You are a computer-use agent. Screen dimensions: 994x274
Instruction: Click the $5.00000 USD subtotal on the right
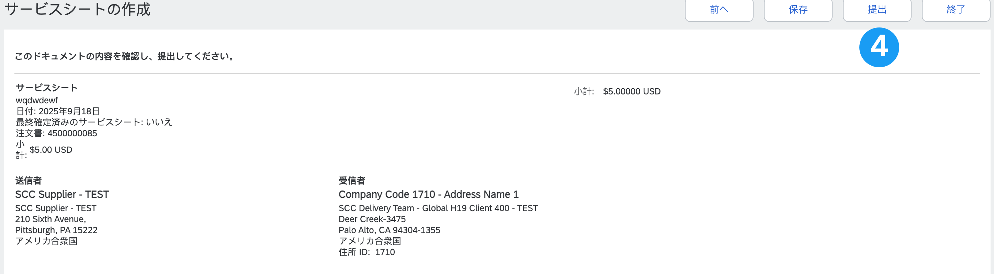632,91
